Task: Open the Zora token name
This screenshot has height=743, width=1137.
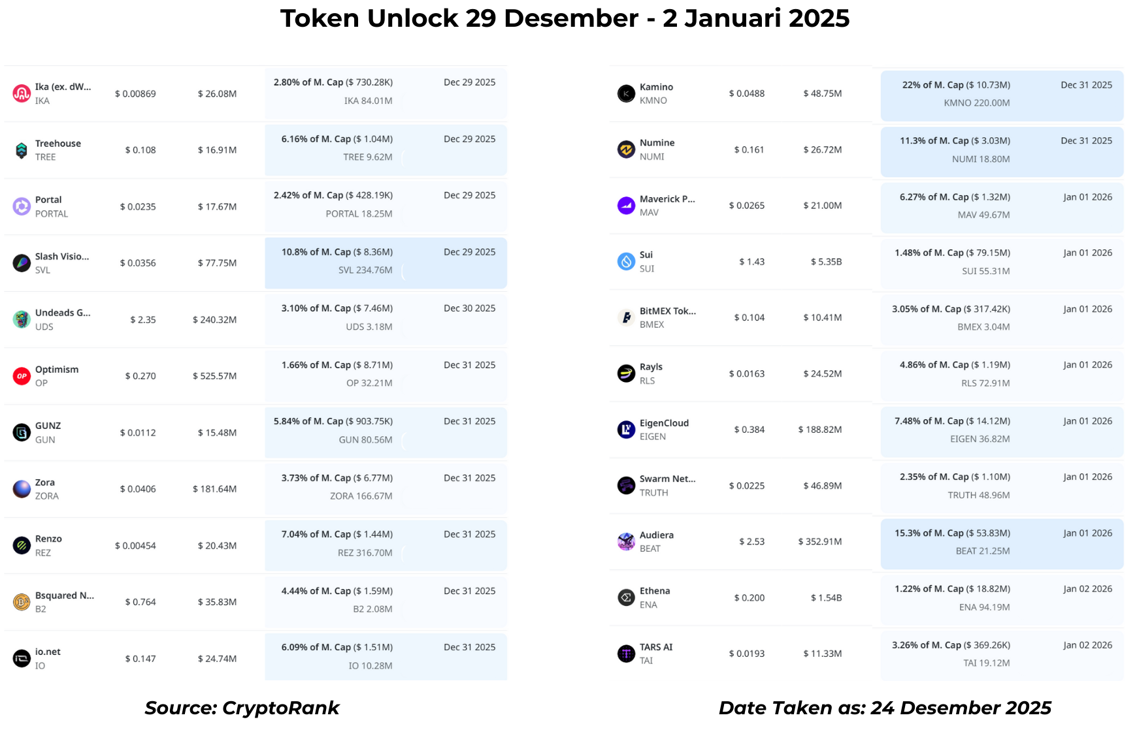Action: 45,482
